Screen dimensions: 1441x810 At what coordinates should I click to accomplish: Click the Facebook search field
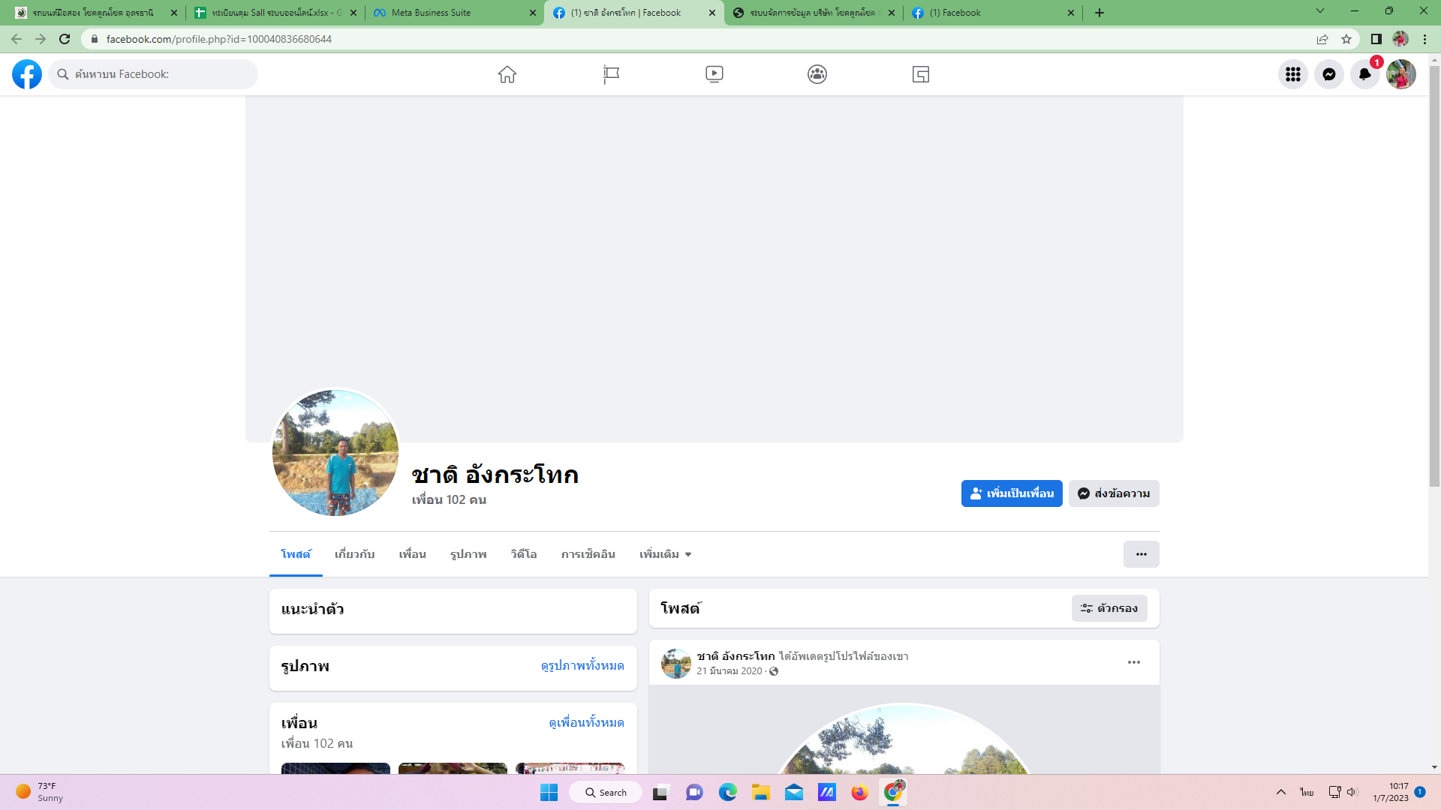point(154,74)
